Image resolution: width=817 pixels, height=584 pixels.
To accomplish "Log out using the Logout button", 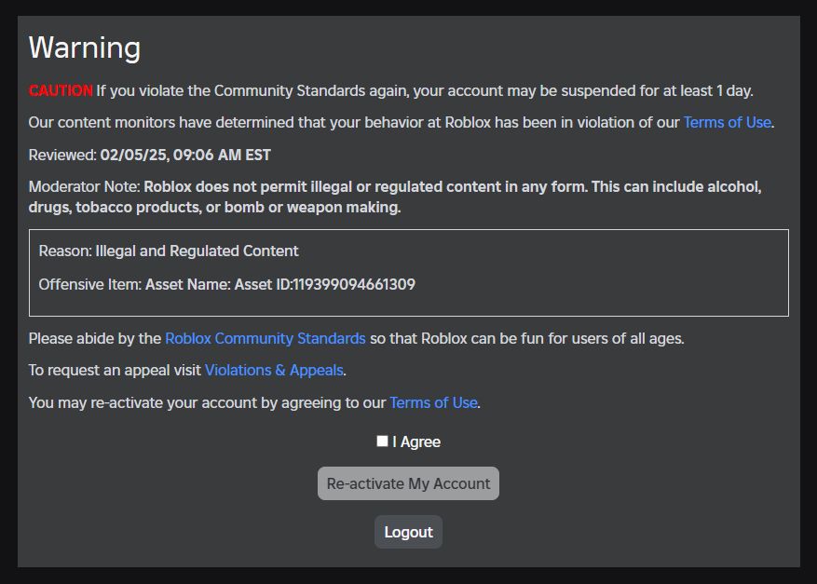I will 408,532.
